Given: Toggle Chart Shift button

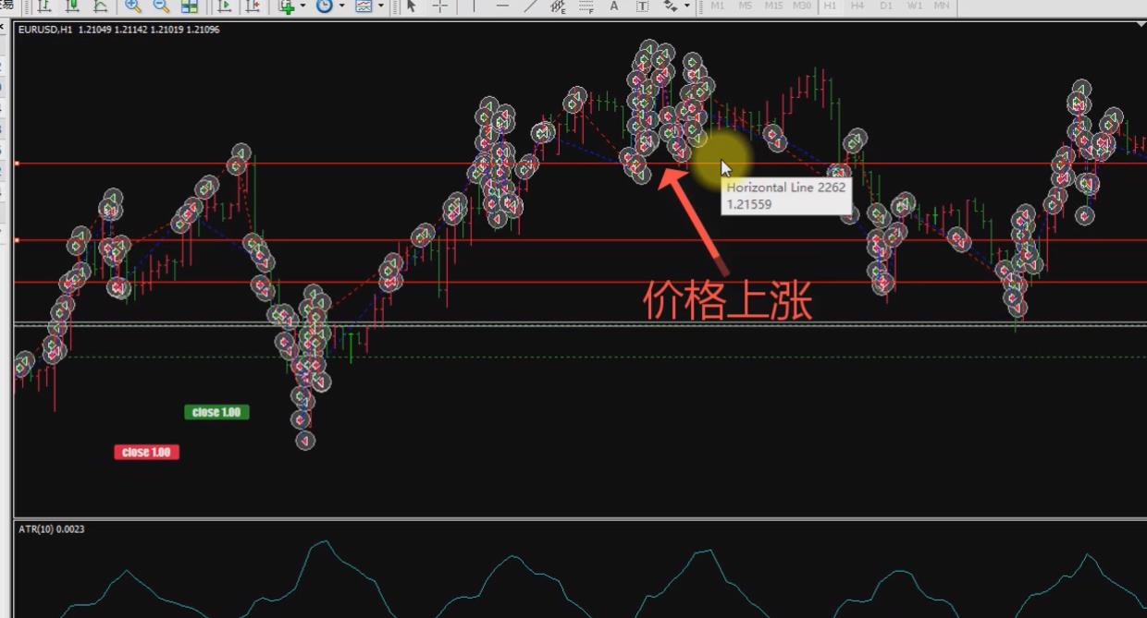Looking at the screenshot, I should click(x=252, y=6).
